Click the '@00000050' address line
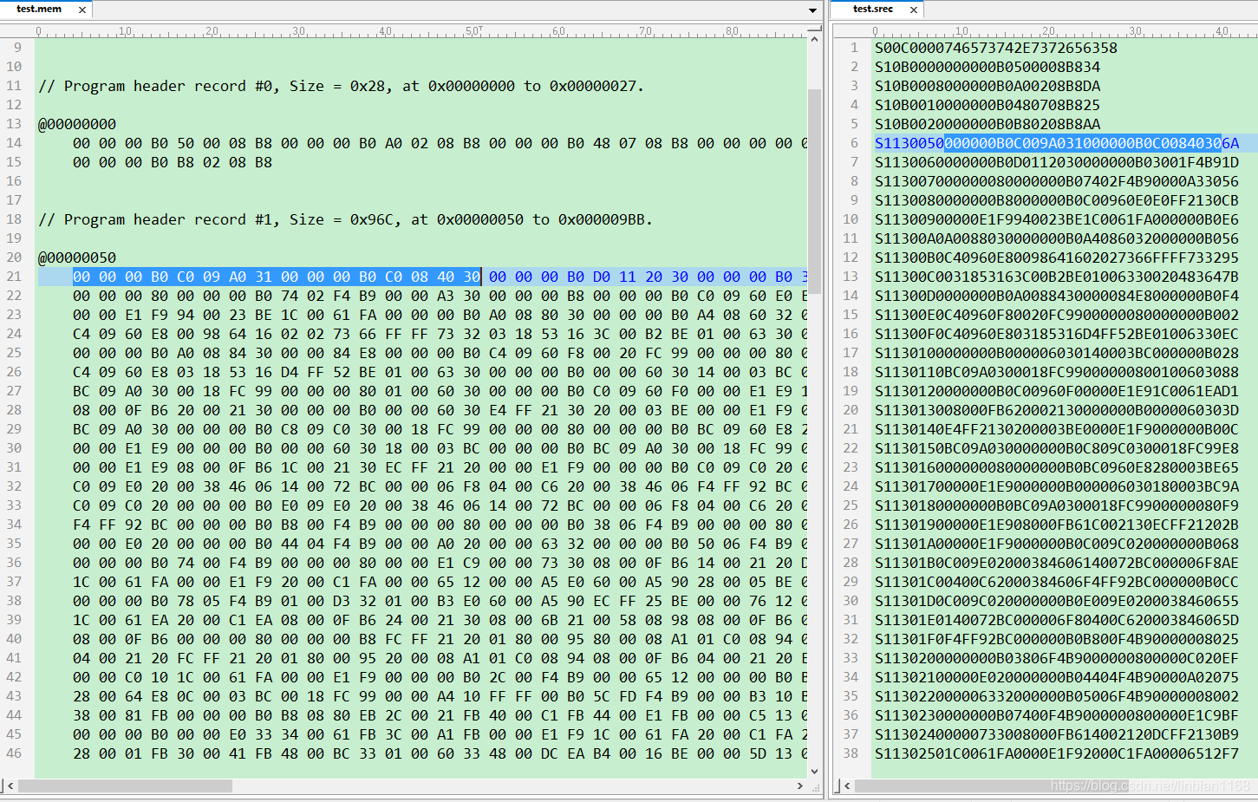 click(x=77, y=258)
